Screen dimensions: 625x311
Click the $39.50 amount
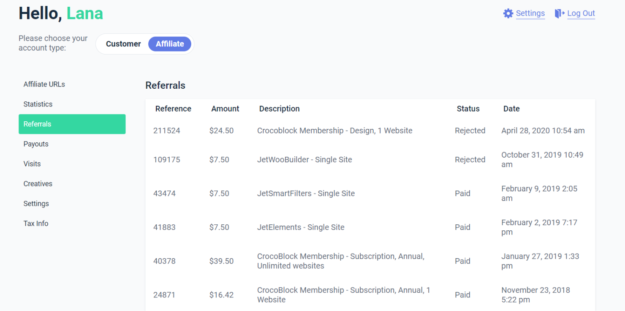[x=221, y=261]
